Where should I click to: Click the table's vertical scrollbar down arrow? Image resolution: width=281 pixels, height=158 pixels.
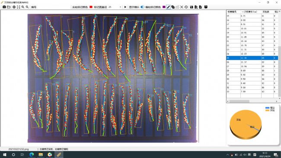click(279, 98)
